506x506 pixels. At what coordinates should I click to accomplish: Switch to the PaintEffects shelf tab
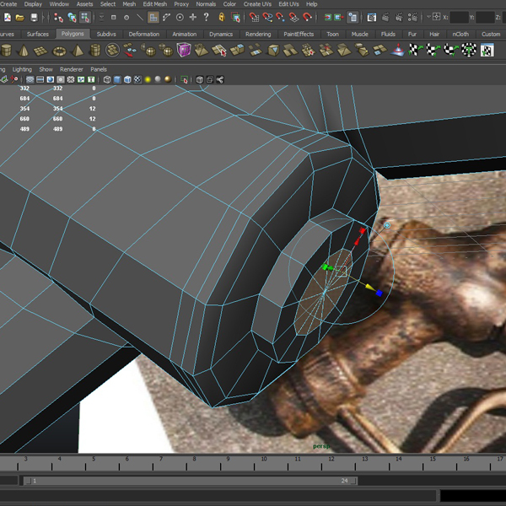tap(299, 35)
